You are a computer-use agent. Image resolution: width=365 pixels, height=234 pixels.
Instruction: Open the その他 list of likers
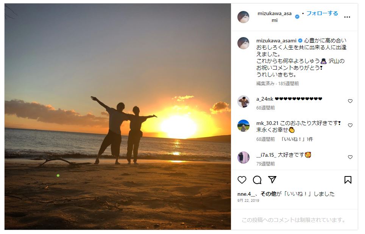pyautogui.click(x=268, y=194)
